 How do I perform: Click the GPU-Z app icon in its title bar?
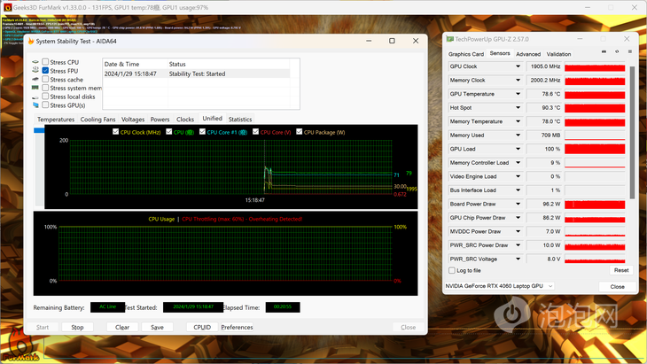(449, 39)
